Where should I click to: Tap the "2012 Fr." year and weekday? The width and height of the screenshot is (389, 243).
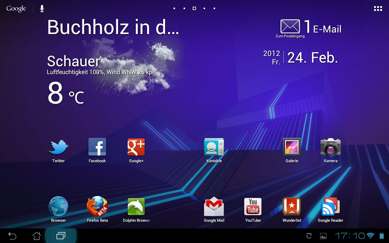point(272,57)
